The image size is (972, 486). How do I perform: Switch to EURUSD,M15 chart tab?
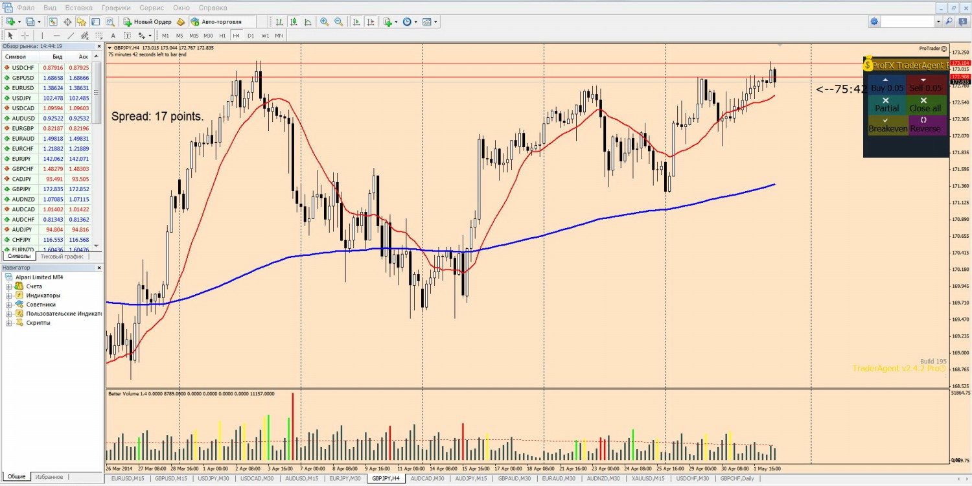127,479
